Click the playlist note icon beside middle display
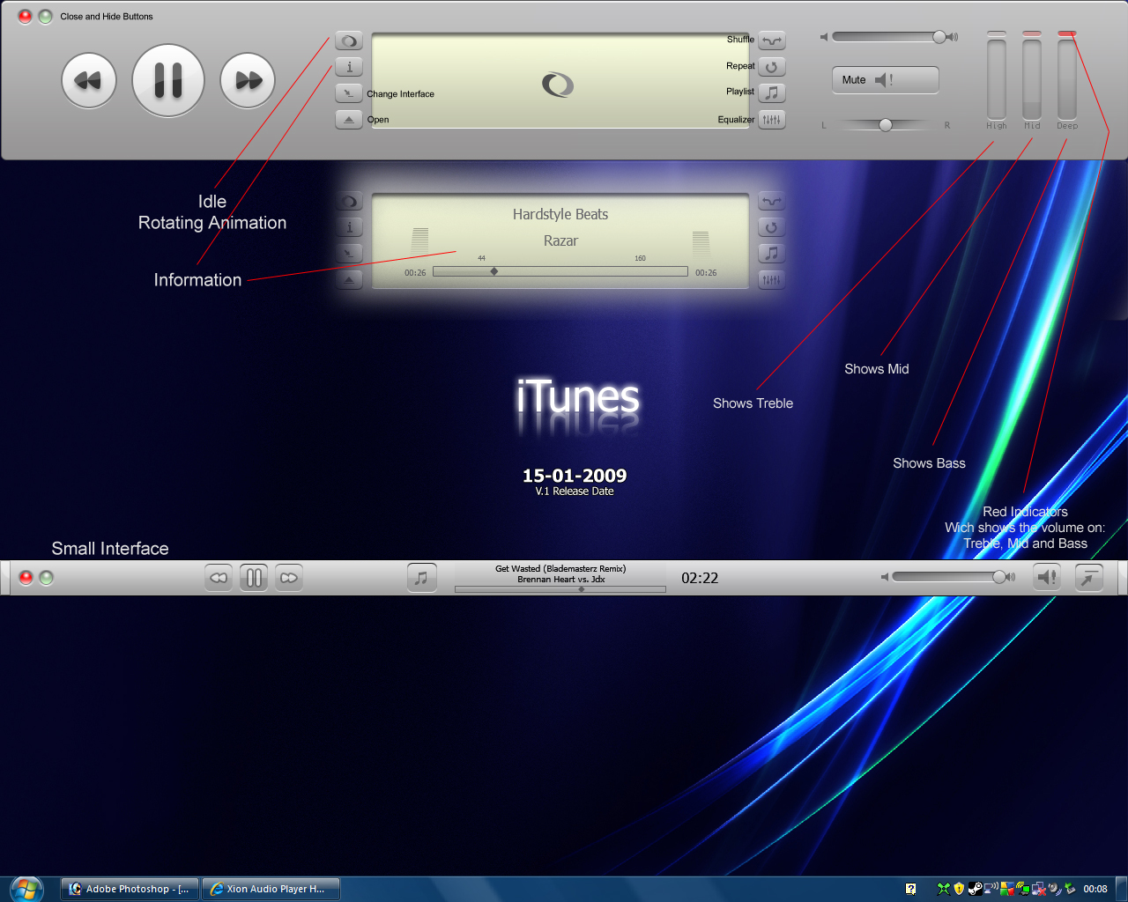 [772, 253]
